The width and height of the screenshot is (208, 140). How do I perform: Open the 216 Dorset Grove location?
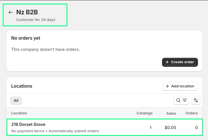tap(28, 124)
